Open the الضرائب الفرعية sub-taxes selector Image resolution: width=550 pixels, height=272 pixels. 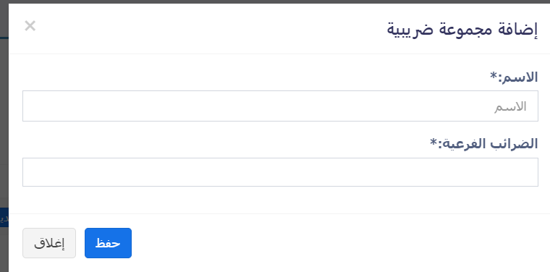[x=280, y=172]
